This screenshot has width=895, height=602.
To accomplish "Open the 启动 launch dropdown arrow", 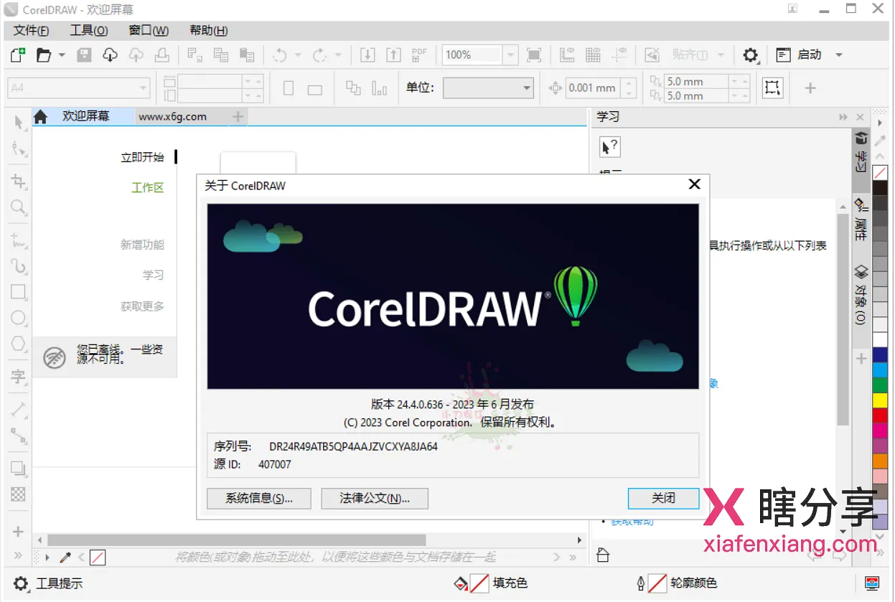I will [x=838, y=55].
